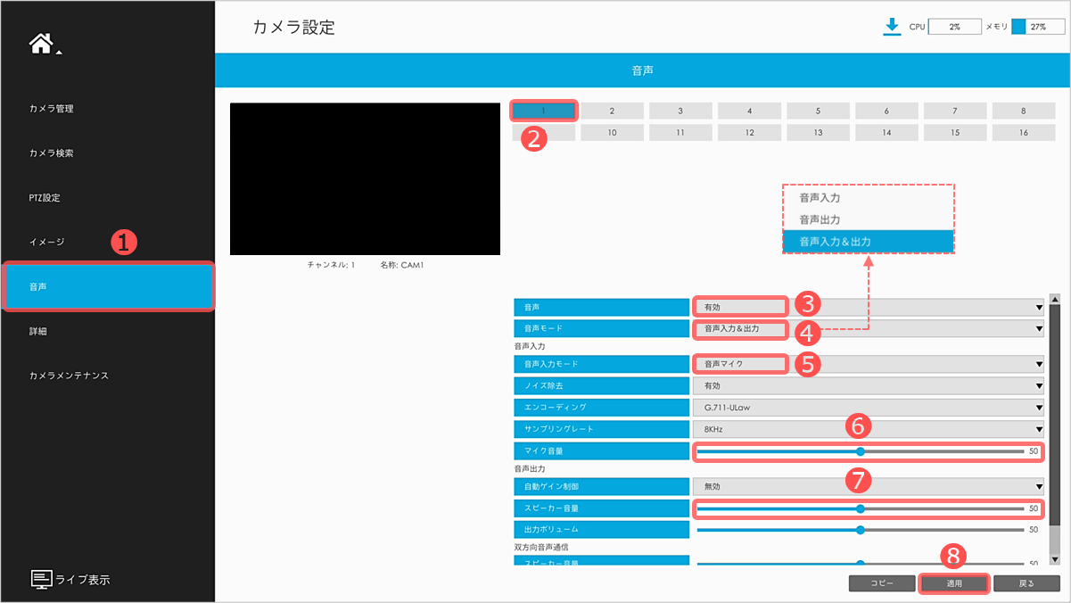Click the black camera preview area

365,179
